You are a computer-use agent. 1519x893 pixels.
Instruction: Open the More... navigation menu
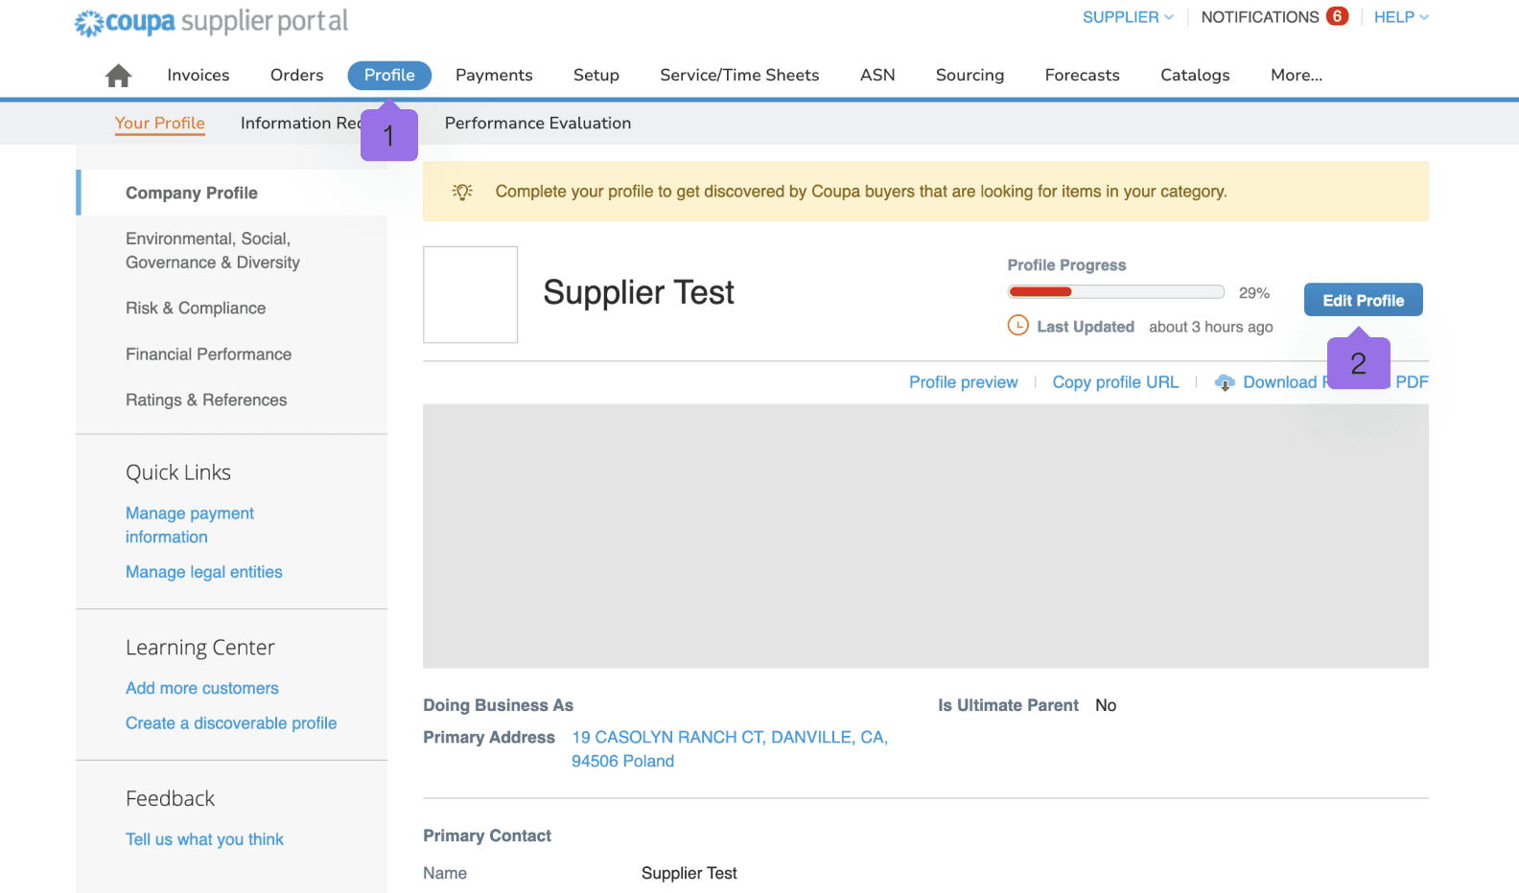tap(1296, 75)
